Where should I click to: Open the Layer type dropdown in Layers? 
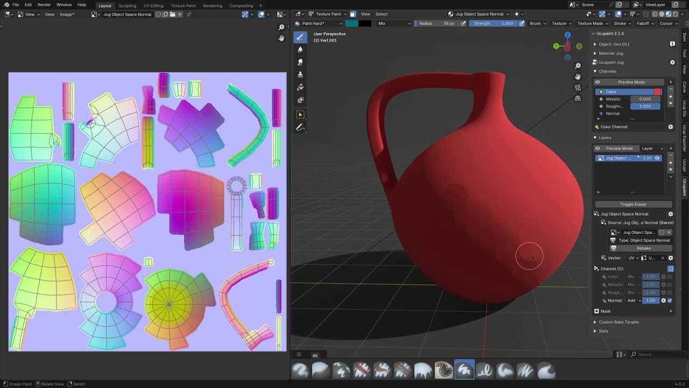[x=651, y=148]
